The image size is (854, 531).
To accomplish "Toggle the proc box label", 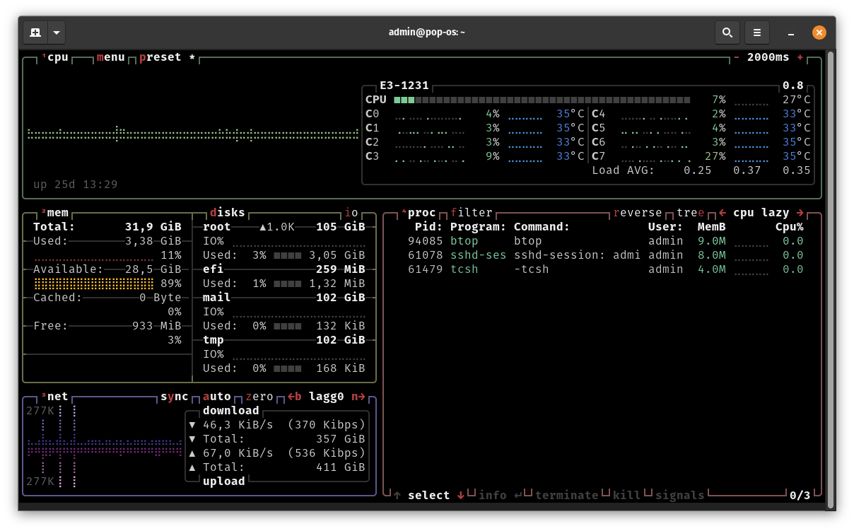I will click(x=422, y=213).
